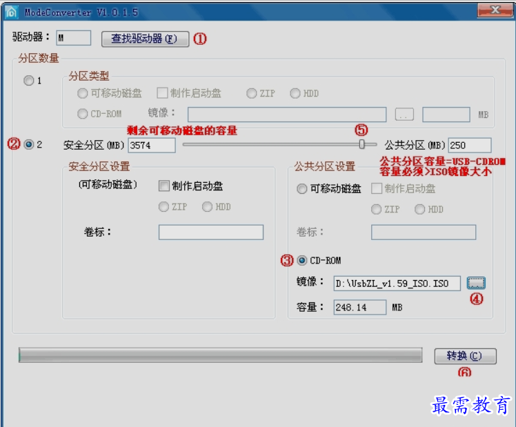Click browse button in 分区类型 group
The width and height of the screenshot is (516, 427).
click(x=404, y=114)
